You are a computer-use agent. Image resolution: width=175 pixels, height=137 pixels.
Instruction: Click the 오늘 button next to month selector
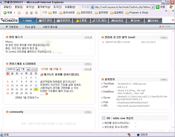coord(34,69)
